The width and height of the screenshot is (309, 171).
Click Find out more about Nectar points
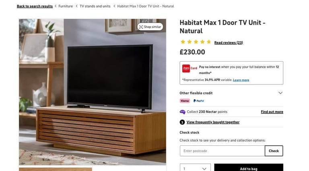point(272,112)
